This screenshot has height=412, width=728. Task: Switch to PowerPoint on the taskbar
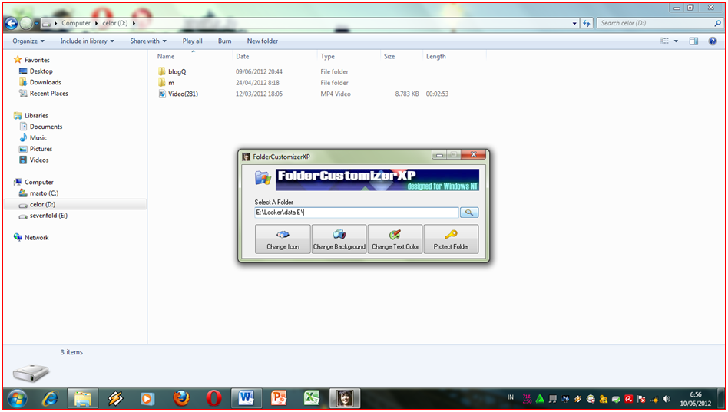[x=279, y=399]
